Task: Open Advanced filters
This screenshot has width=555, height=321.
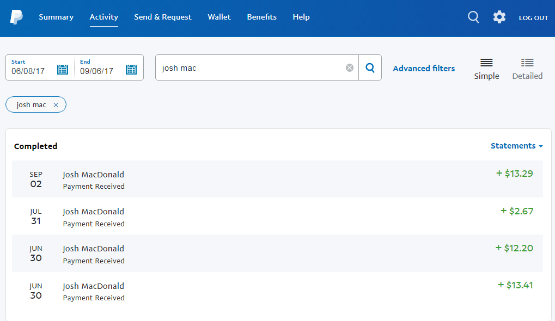Action: click(x=424, y=69)
